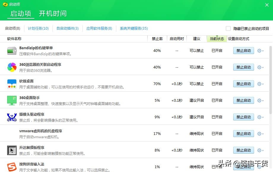The width and height of the screenshot is (273, 172).
Task: Open startup options for Bandizip的右键菜单
Action: pos(260,50)
